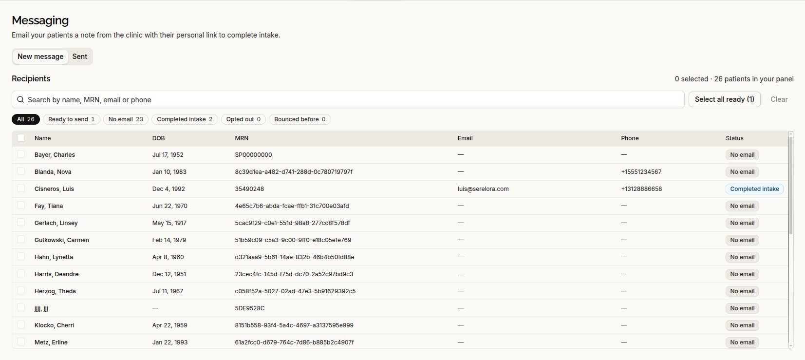The height and width of the screenshot is (360, 805).
Task: Click the DOB column header
Action: [x=158, y=138]
